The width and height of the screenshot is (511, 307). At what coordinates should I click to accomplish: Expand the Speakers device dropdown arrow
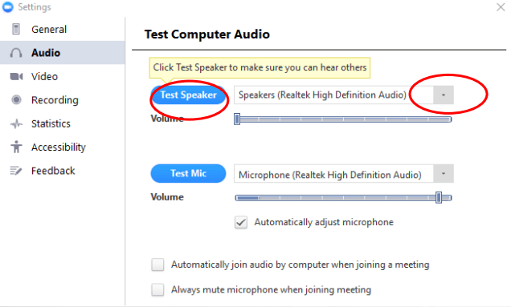pyautogui.click(x=444, y=95)
